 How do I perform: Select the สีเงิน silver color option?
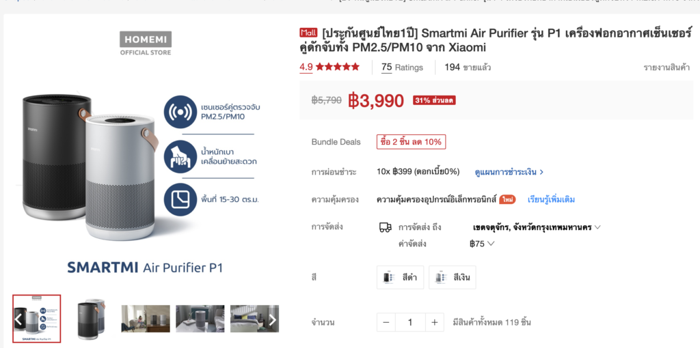pos(453,277)
